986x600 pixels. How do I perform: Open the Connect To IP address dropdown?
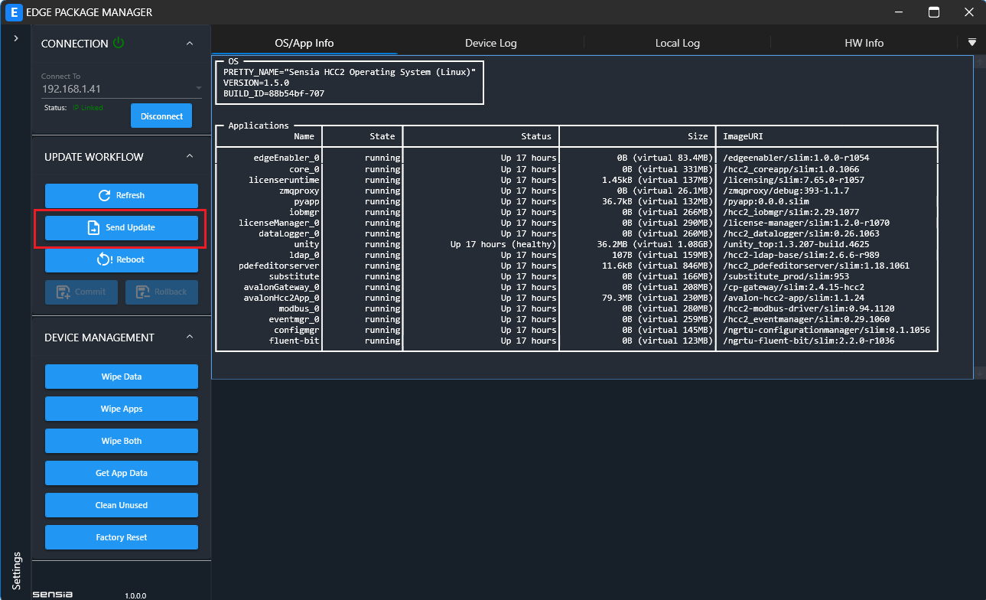pos(122,89)
